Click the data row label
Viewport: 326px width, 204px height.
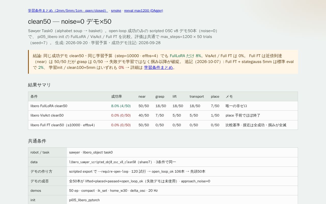(34, 162)
